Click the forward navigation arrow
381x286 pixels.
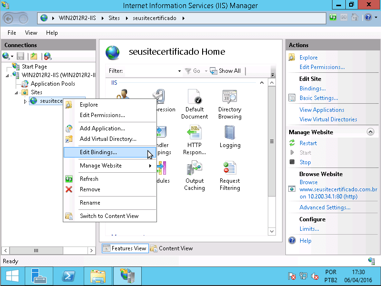pyautogui.click(x=23, y=19)
